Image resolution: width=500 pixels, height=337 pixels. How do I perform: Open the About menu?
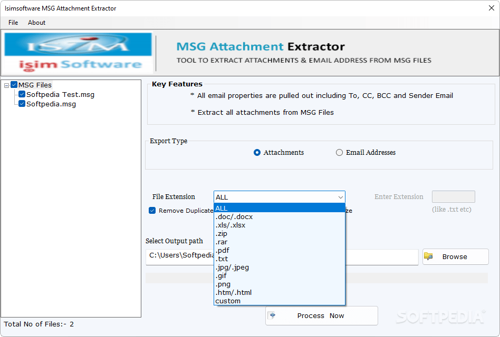(37, 23)
